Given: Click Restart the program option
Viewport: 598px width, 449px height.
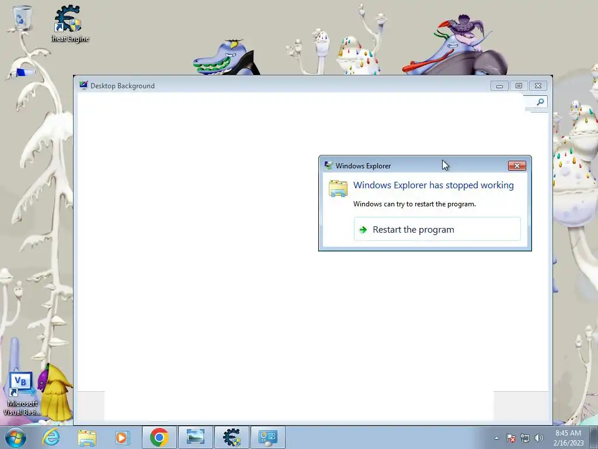Looking at the screenshot, I should coord(437,229).
